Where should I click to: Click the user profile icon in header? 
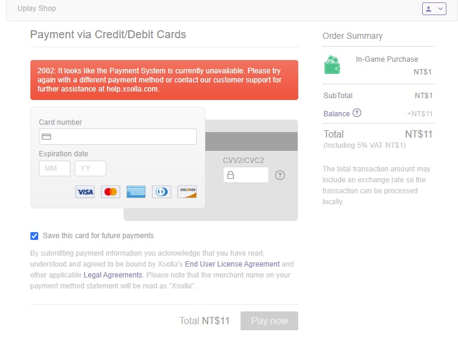428,8
